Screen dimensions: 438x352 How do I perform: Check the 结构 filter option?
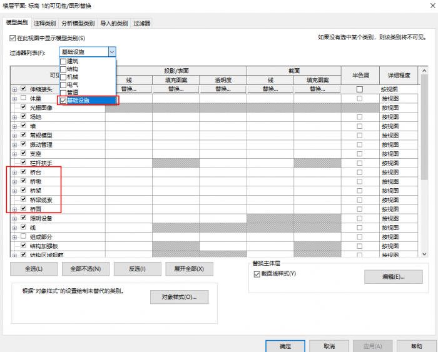click(x=63, y=69)
